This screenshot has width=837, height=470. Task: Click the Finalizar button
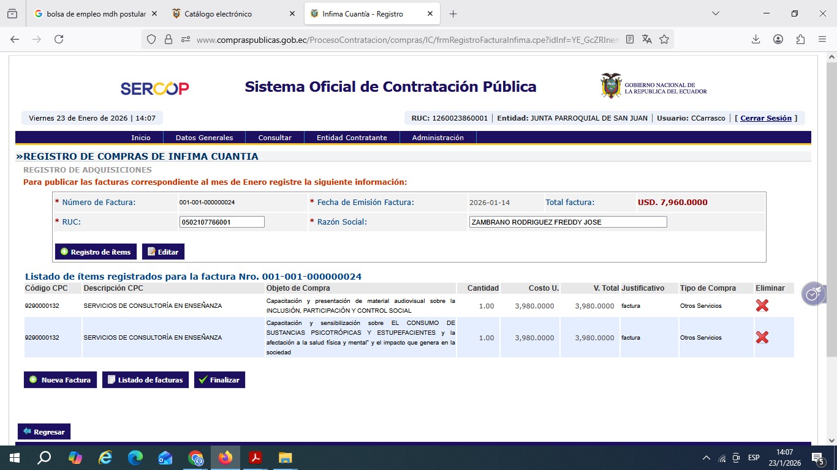click(219, 380)
